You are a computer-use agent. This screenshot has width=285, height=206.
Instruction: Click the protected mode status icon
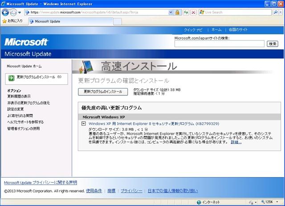click(x=251, y=202)
